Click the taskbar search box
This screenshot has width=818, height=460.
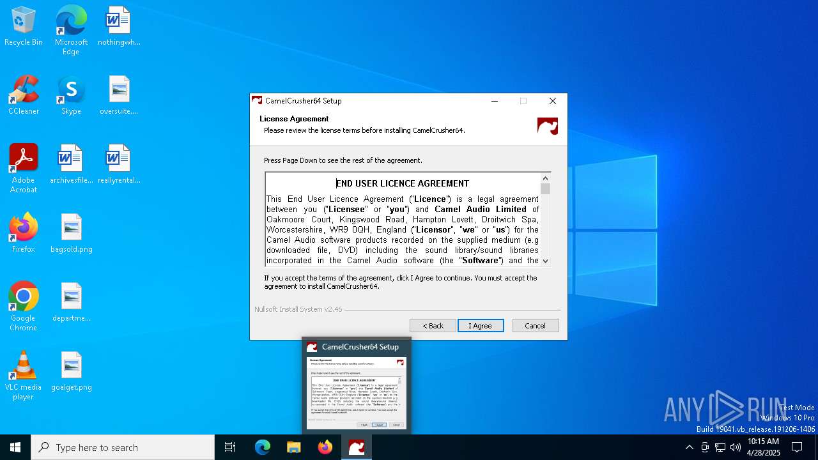pyautogui.click(x=123, y=447)
